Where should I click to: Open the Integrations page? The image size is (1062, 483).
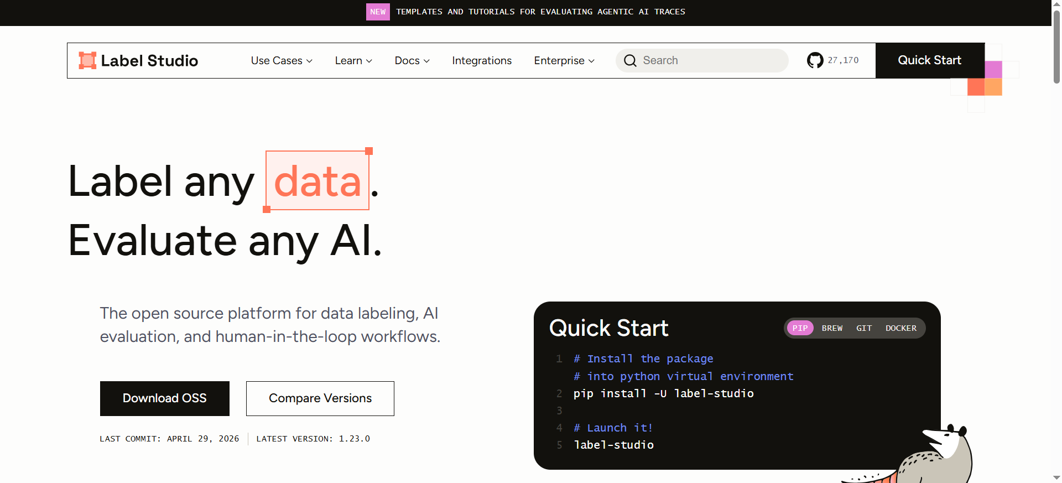coord(482,60)
